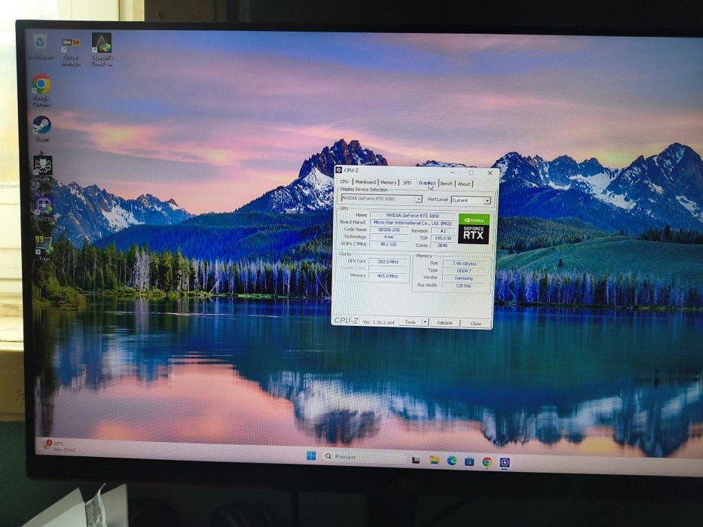Switch to the Bench tab
The image size is (703, 527).
pyautogui.click(x=446, y=183)
